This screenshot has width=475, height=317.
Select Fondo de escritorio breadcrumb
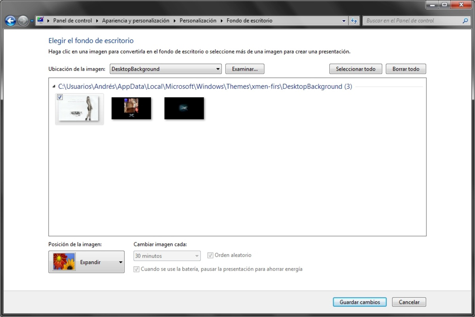click(249, 21)
